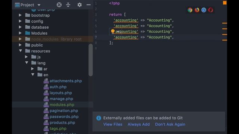Click line number 8 in the gutter
Image resolution: width=239 pixels, height=134 pixels.
click(x=96, y=43)
